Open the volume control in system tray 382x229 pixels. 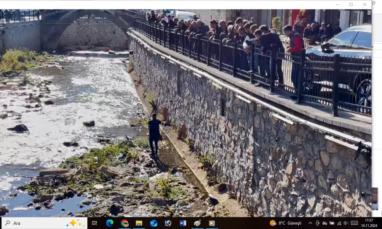(346, 223)
